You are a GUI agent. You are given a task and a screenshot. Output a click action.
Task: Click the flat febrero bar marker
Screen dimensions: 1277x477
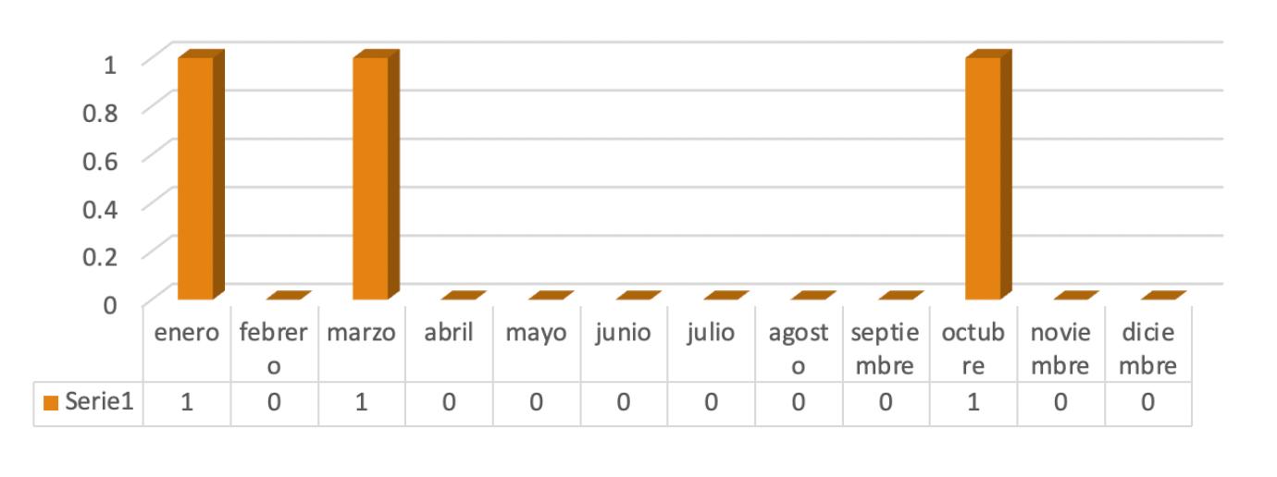point(289,296)
